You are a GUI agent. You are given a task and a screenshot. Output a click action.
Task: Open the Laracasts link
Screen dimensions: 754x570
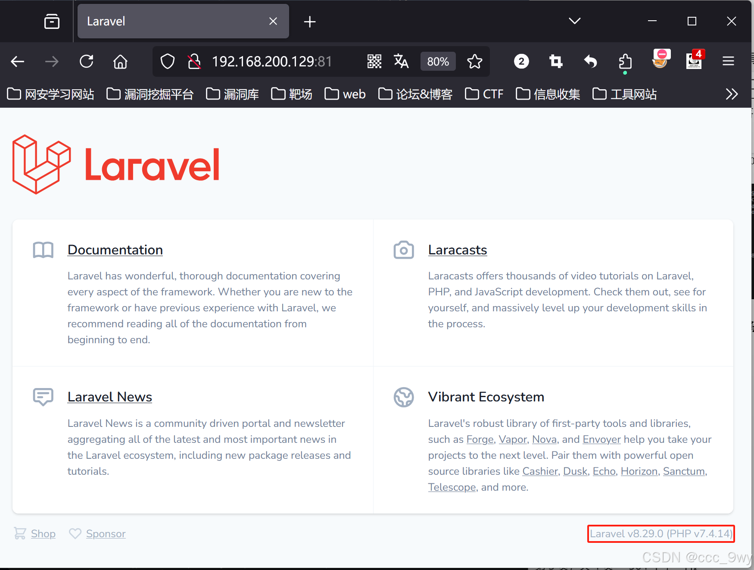[x=458, y=250]
